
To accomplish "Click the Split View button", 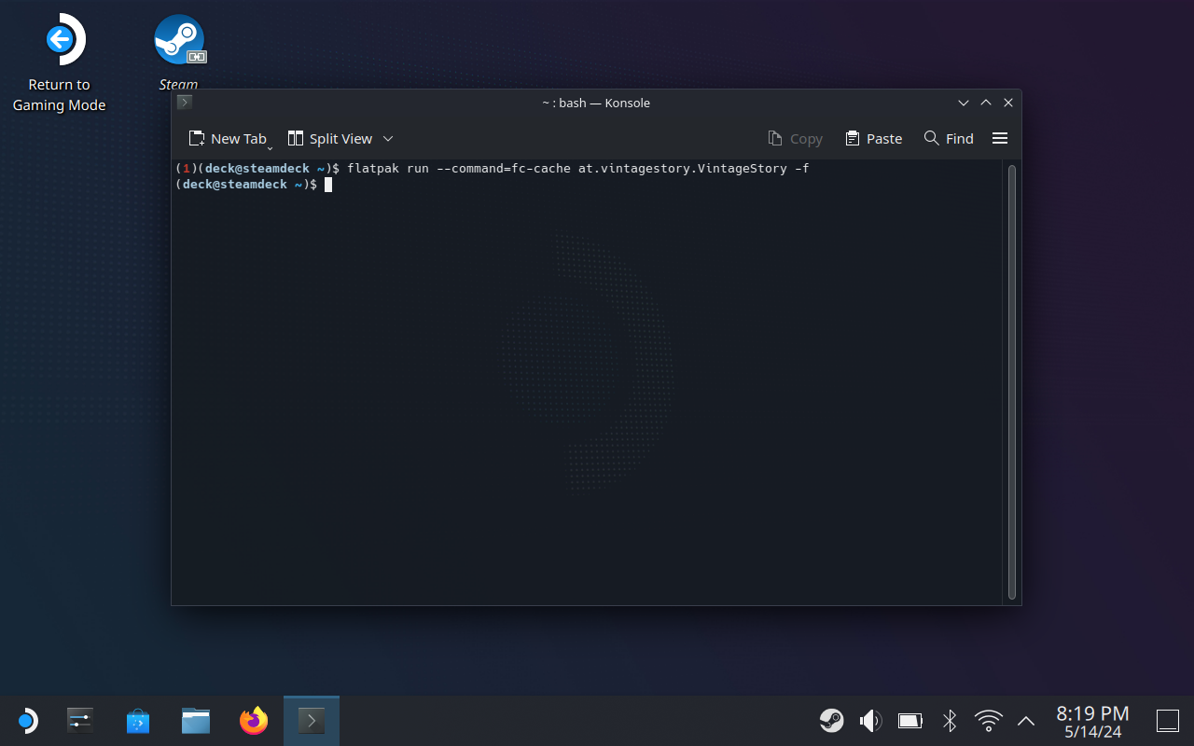I will pyautogui.click(x=330, y=138).
